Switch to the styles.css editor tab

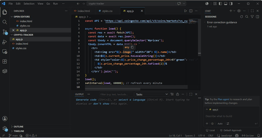coord(107,11)
